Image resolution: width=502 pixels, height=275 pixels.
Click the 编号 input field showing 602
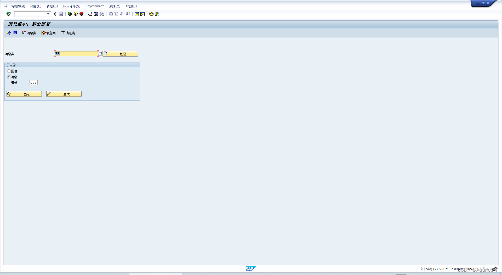pos(33,82)
